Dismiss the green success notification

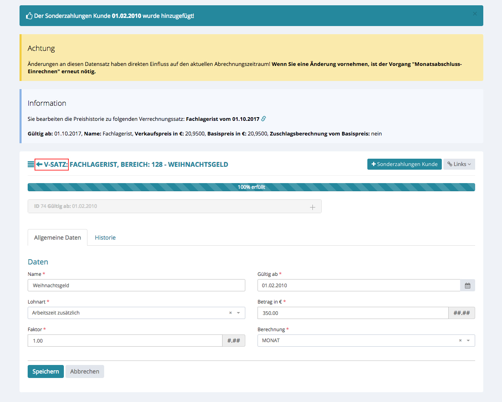pos(475,14)
